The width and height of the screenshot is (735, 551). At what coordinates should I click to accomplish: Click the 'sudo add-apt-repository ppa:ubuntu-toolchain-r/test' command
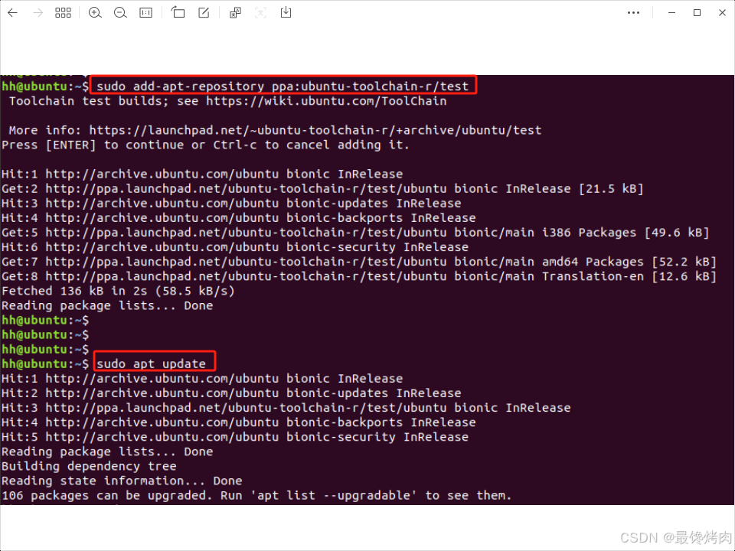pos(283,86)
